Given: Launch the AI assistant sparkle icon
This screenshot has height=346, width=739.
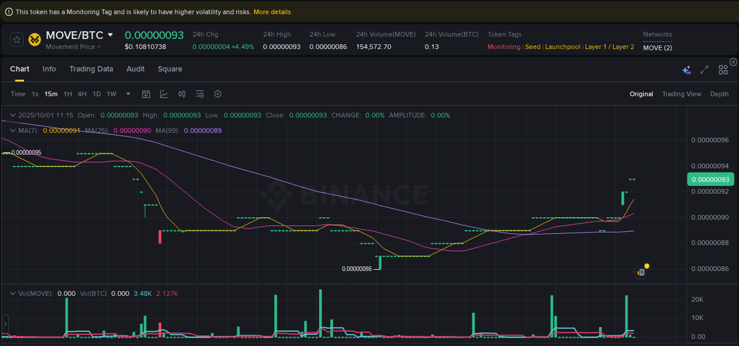Looking at the screenshot, I should [686, 69].
